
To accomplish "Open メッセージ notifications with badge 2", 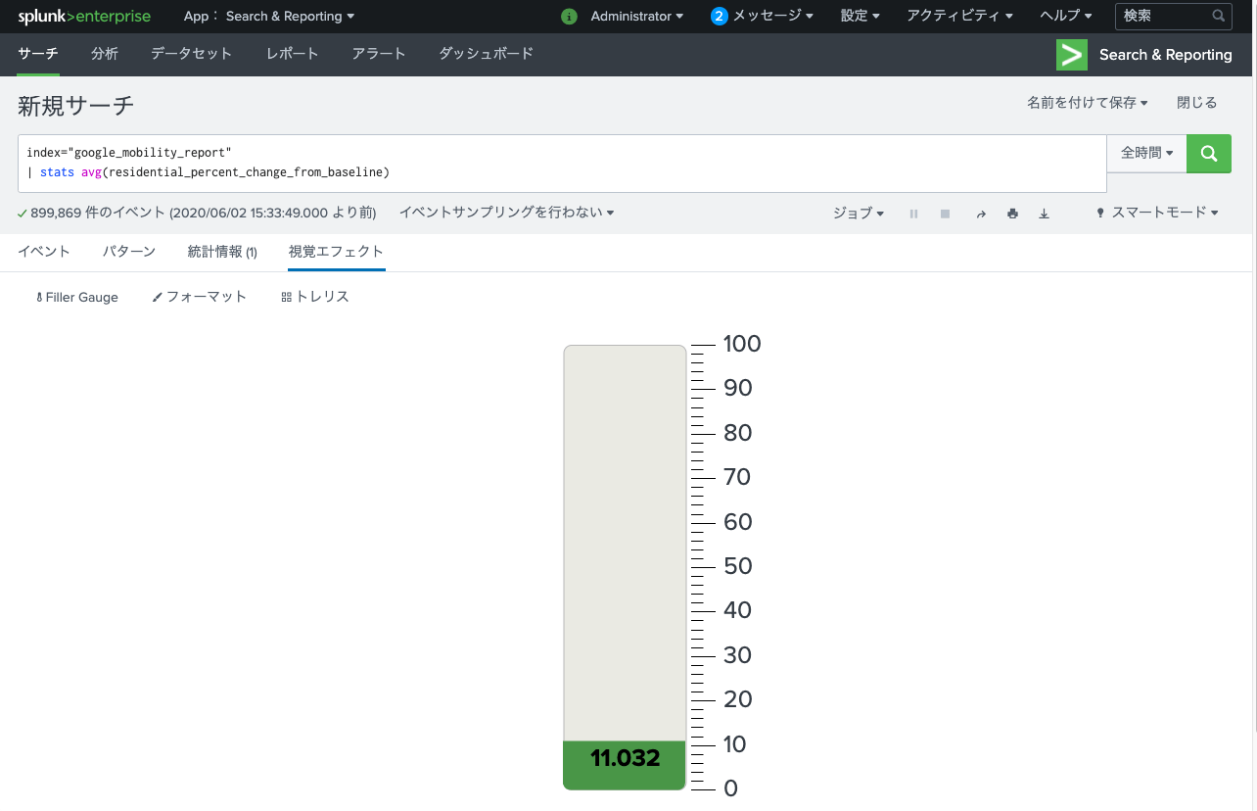I will pyautogui.click(x=763, y=17).
